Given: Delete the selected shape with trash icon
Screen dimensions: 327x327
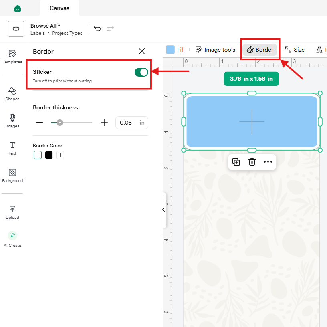Looking at the screenshot, I should pyautogui.click(x=252, y=162).
